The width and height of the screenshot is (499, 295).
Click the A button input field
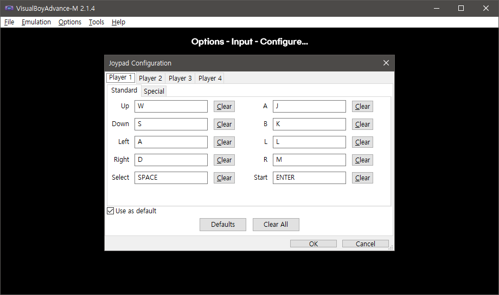pyautogui.click(x=309, y=107)
